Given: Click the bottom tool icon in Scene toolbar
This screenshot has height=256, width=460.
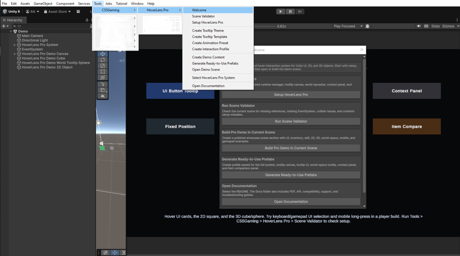Looking at the screenshot, I should click(x=103, y=96).
